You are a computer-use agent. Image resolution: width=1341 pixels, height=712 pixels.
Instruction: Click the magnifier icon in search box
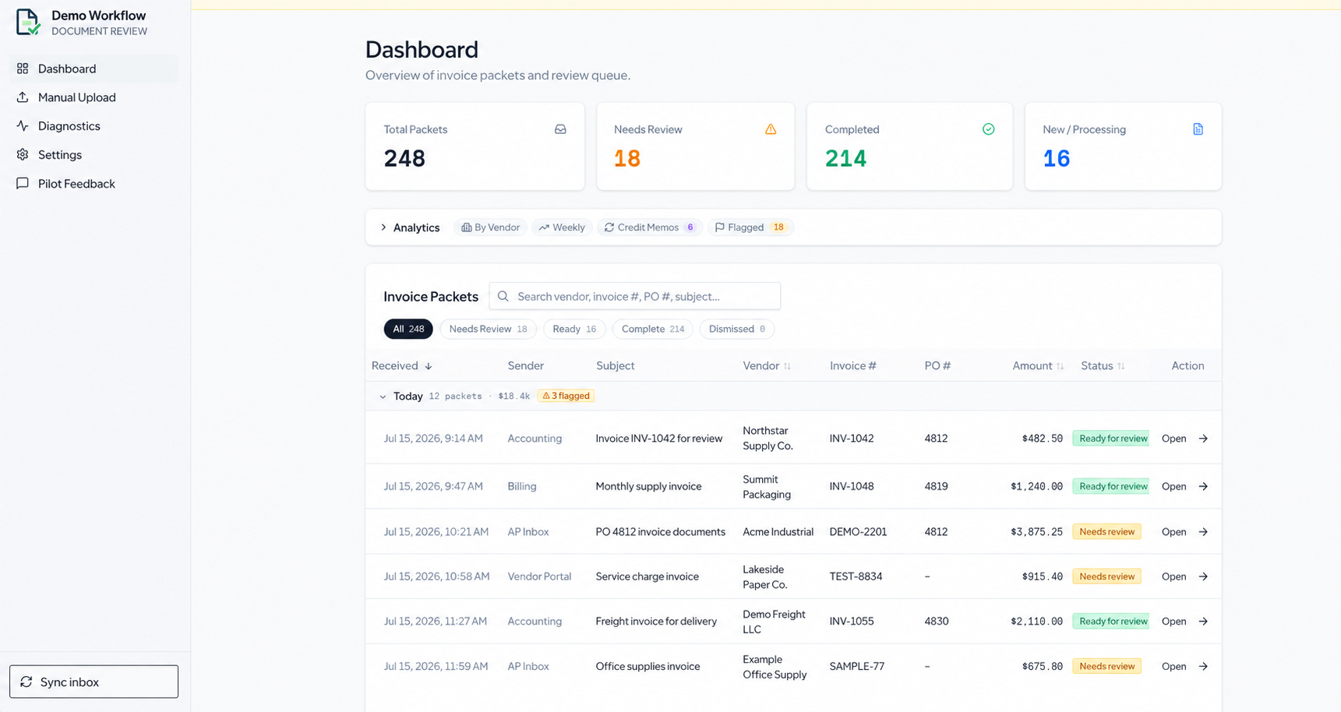pos(503,297)
